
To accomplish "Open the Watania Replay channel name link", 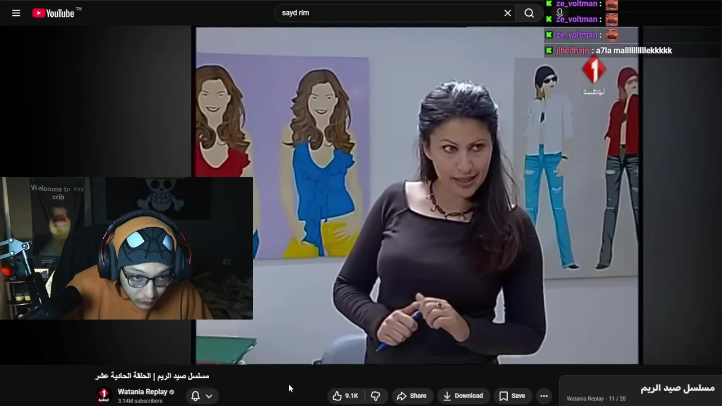I will (x=142, y=391).
